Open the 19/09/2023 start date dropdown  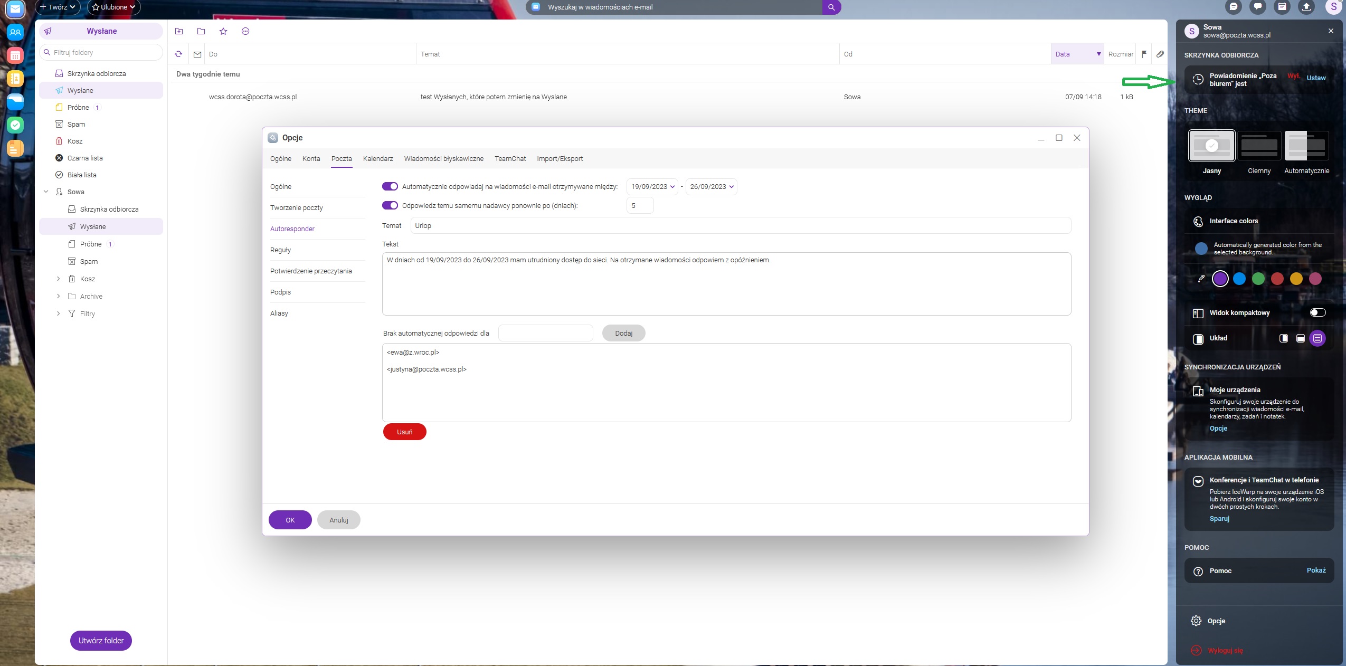[652, 186]
